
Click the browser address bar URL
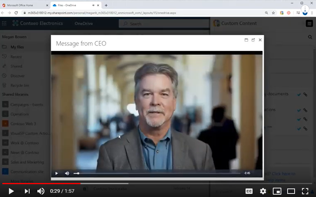coord(102,13)
